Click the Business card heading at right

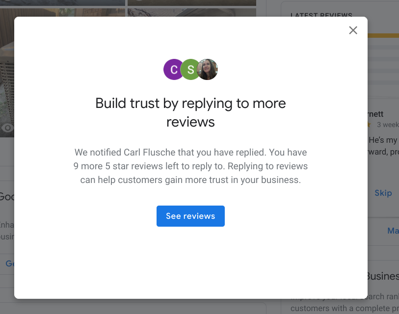[383, 276]
